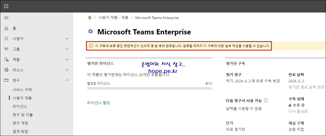
Task: Click the info icon in the yellow banner
Action: tap(91, 46)
